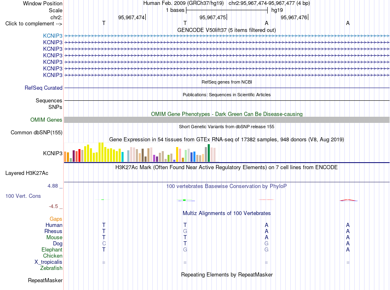390x290 pixels.
Task: Select the Elephant species label
Action: (52, 249)
